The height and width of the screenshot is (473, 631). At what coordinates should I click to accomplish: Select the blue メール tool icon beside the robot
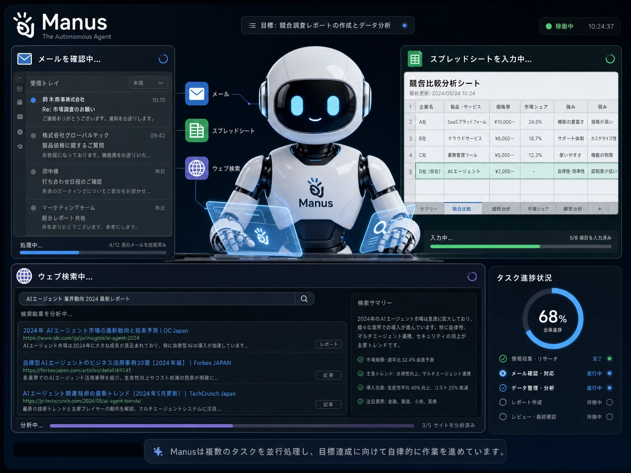(x=197, y=94)
